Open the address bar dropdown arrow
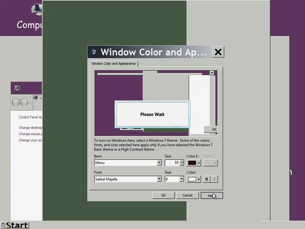This screenshot has height=229, width=305. tap(41, 98)
